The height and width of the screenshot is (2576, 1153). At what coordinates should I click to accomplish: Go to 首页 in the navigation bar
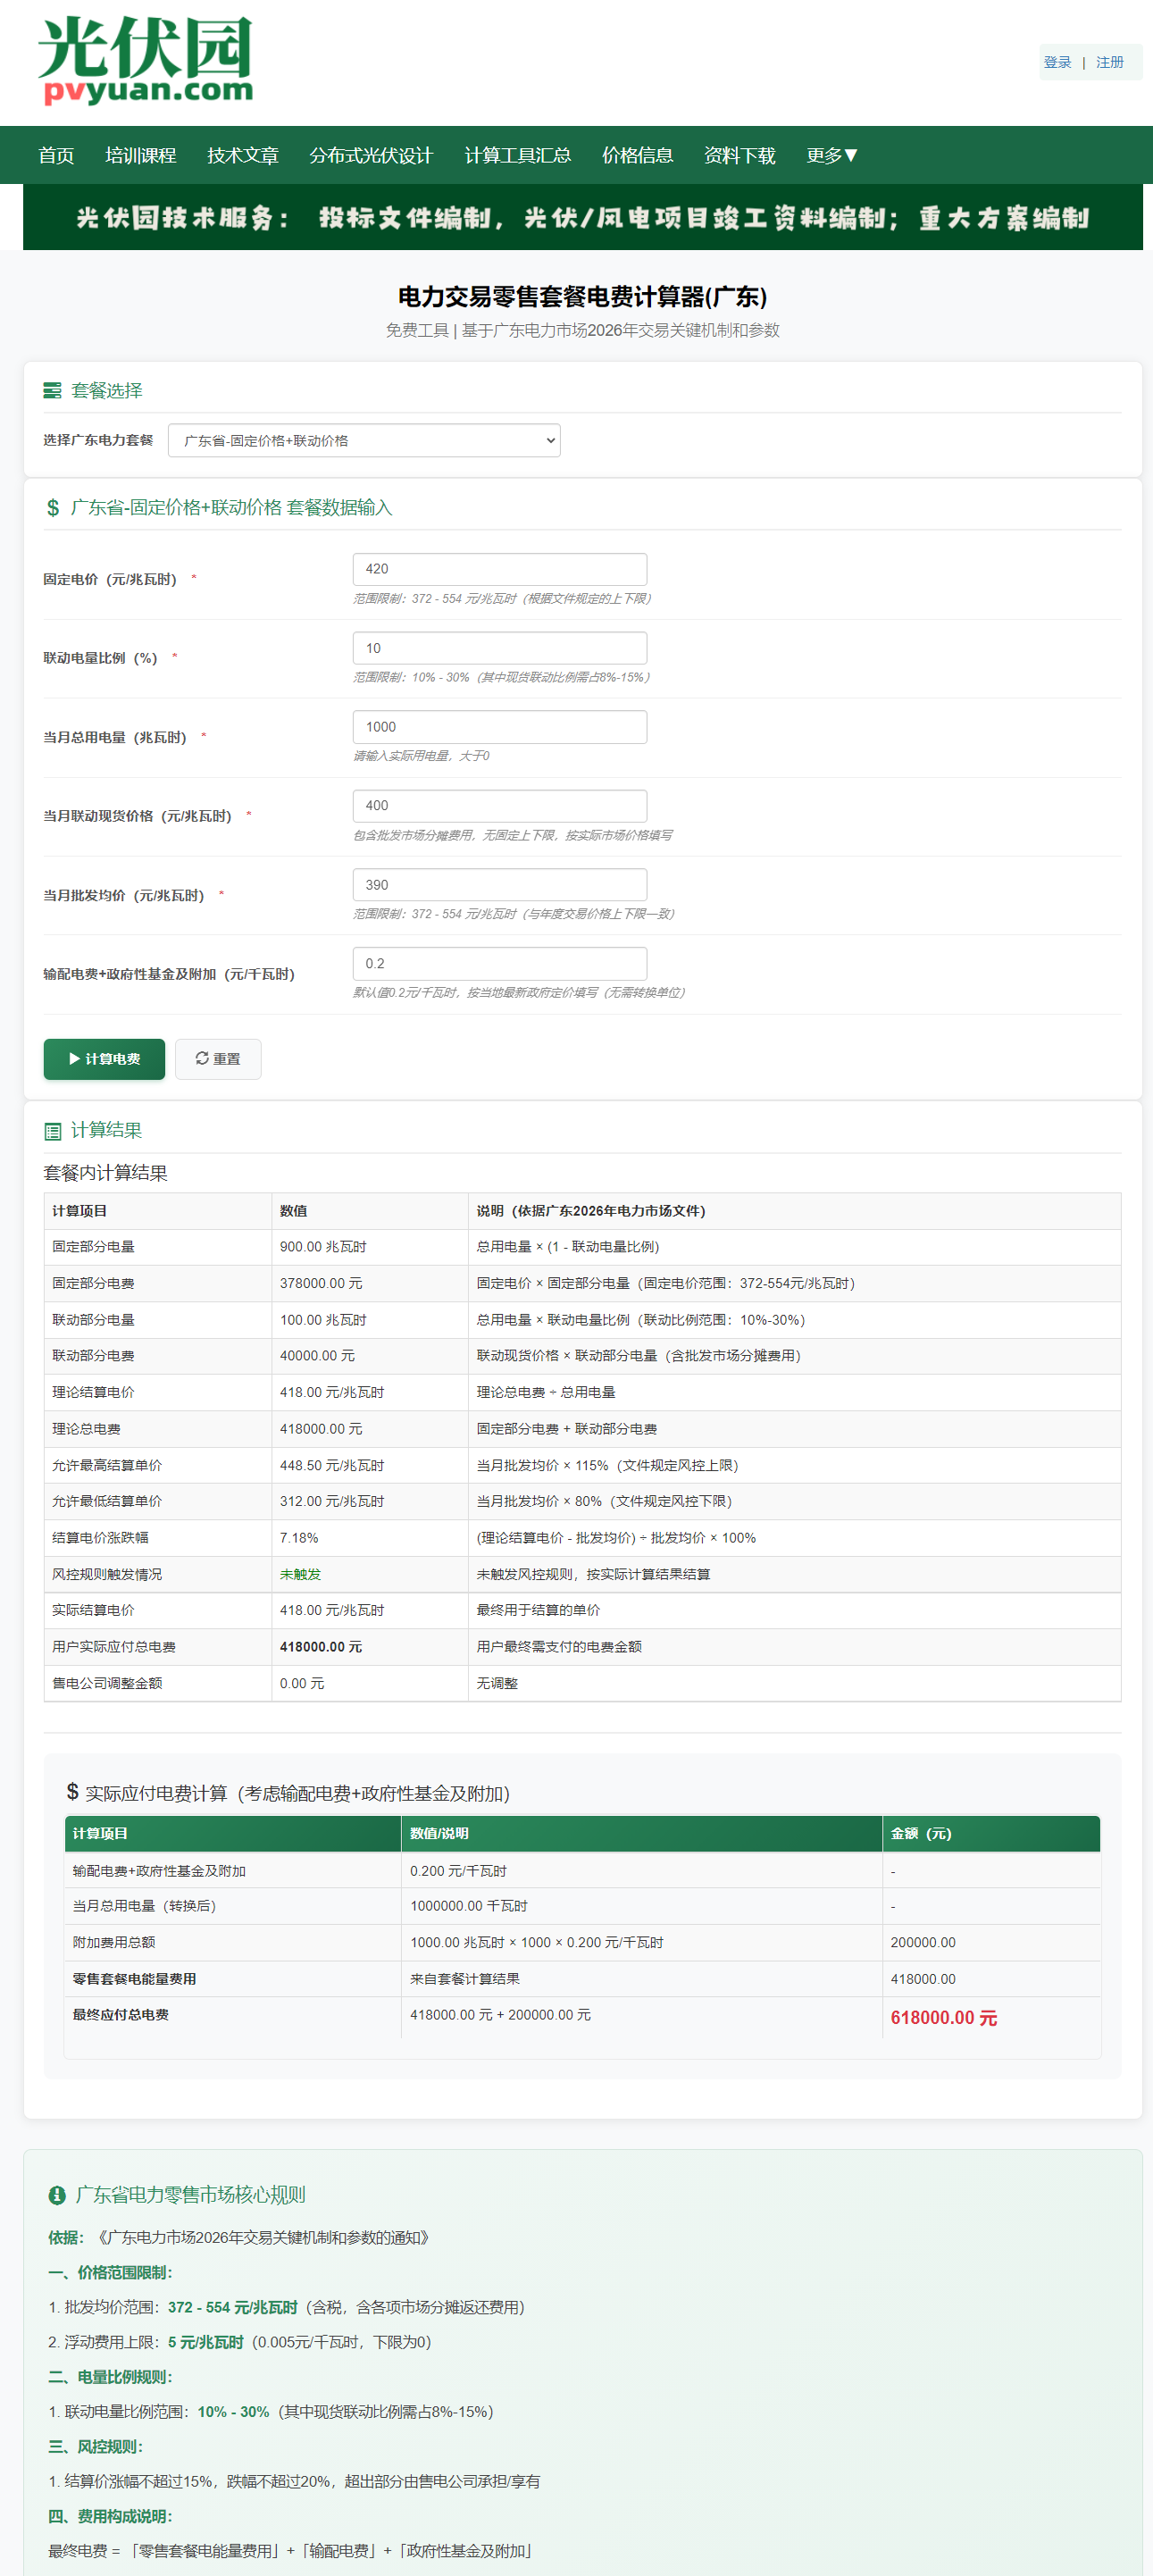pos(56,155)
